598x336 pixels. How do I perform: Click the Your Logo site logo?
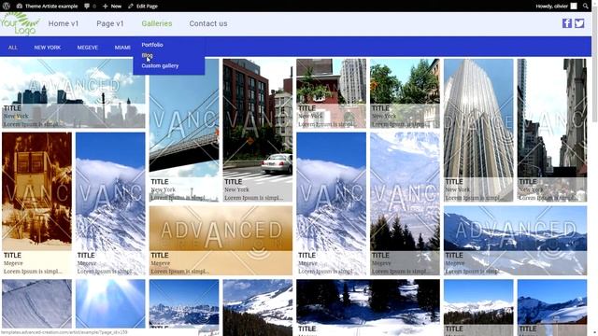21,23
